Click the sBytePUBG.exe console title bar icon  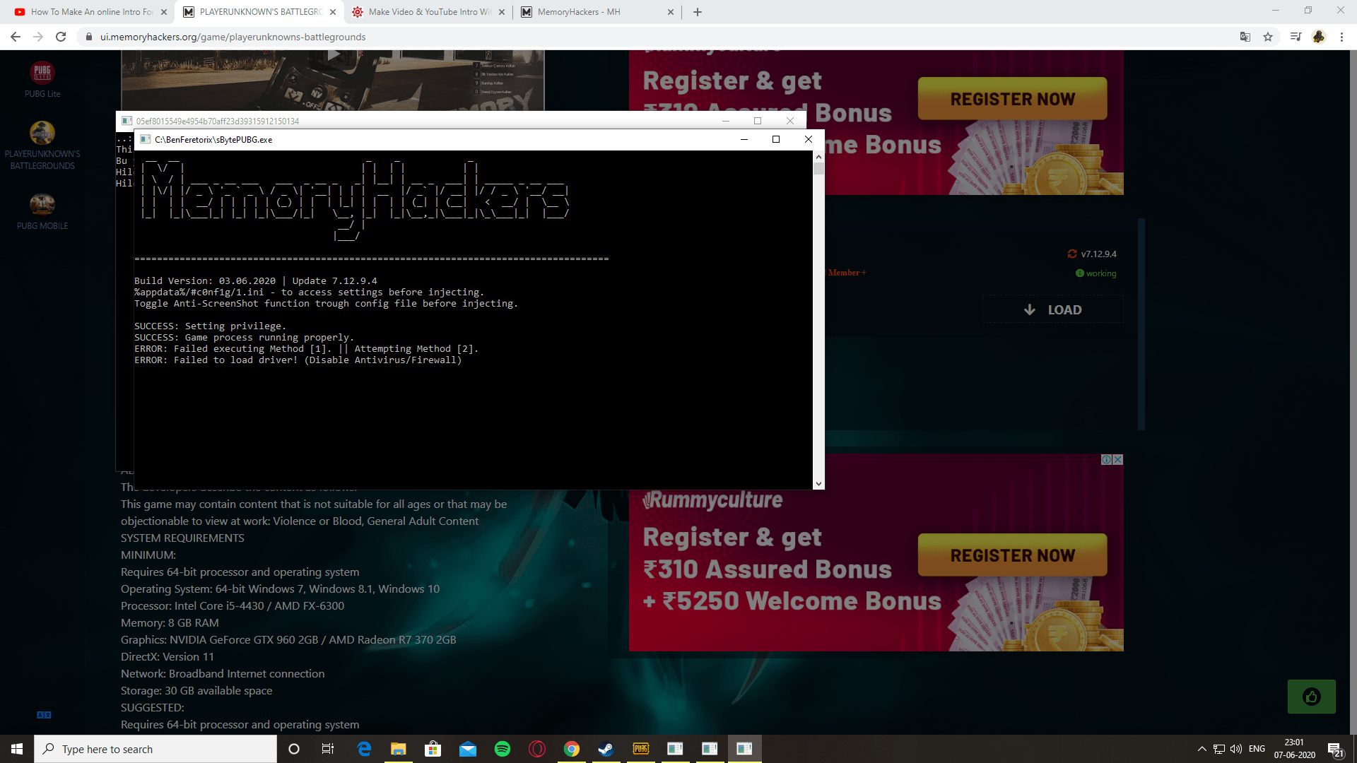(145, 139)
